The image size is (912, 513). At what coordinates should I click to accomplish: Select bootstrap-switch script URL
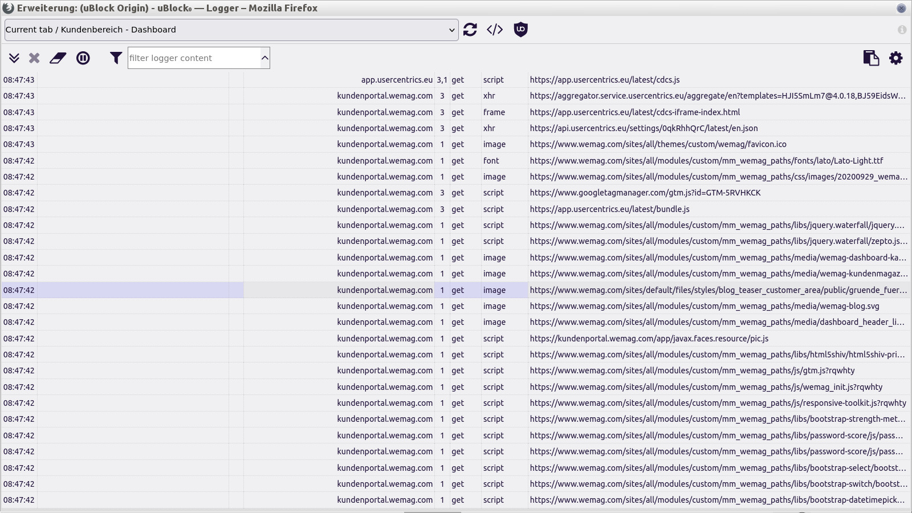coord(718,484)
